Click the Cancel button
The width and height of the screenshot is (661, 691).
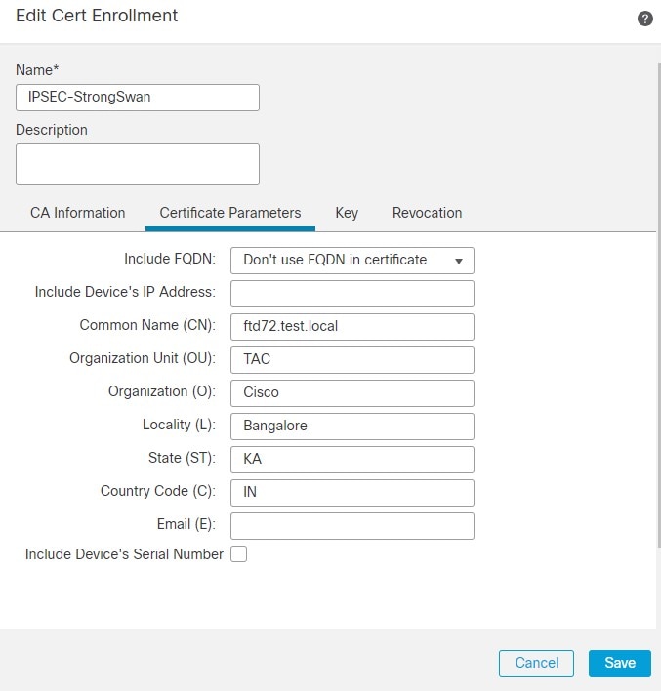coord(536,663)
